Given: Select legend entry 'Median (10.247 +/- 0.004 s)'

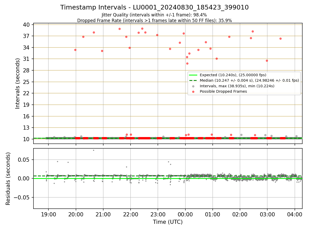Looking at the screenshot, I should (249, 80).
